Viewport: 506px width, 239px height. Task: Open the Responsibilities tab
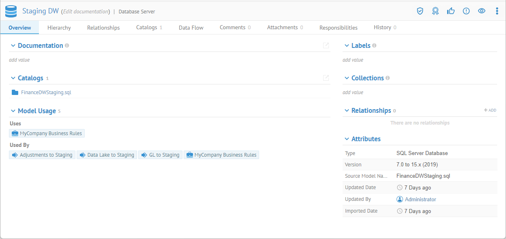pos(338,28)
